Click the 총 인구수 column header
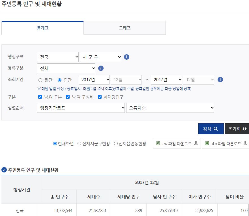Screen dimensions: 249x216 [x=59, y=197]
